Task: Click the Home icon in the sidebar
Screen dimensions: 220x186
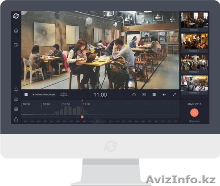Action: click(16, 30)
